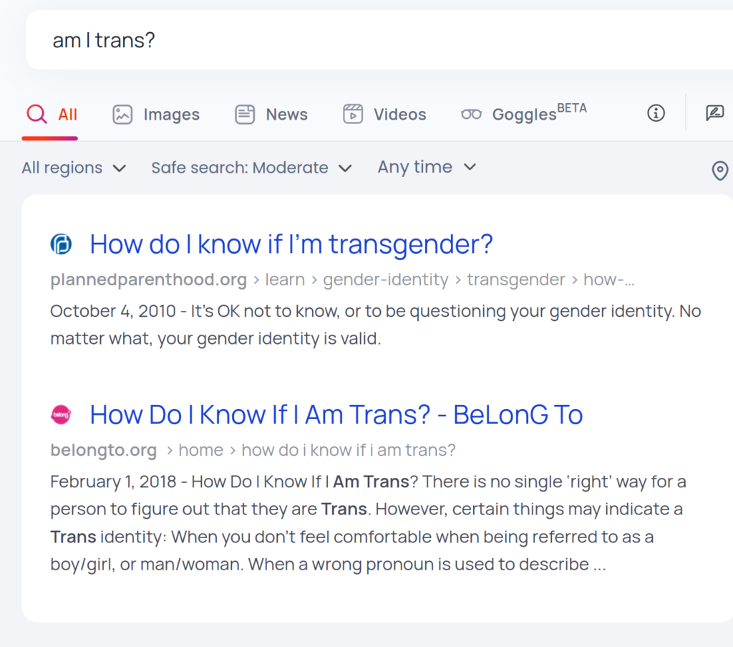Click the plannedparenthood.org breadcrumb URL
733x647 pixels.
click(148, 279)
